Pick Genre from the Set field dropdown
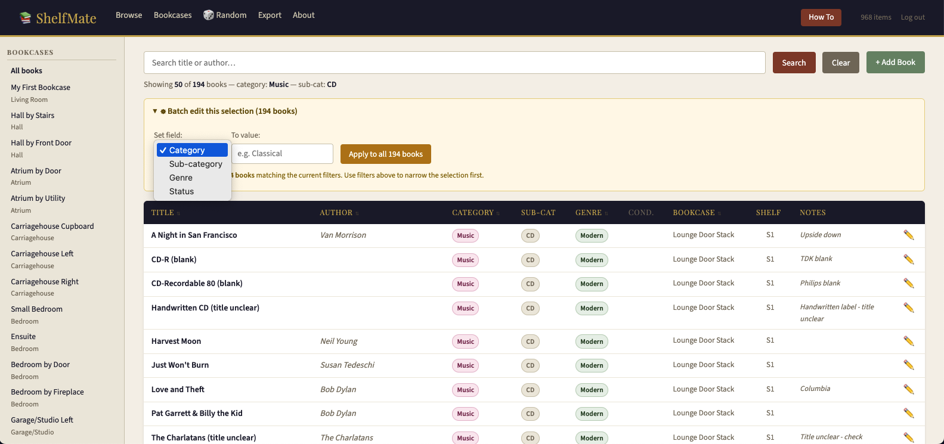Image resolution: width=944 pixels, height=444 pixels. (192, 178)
